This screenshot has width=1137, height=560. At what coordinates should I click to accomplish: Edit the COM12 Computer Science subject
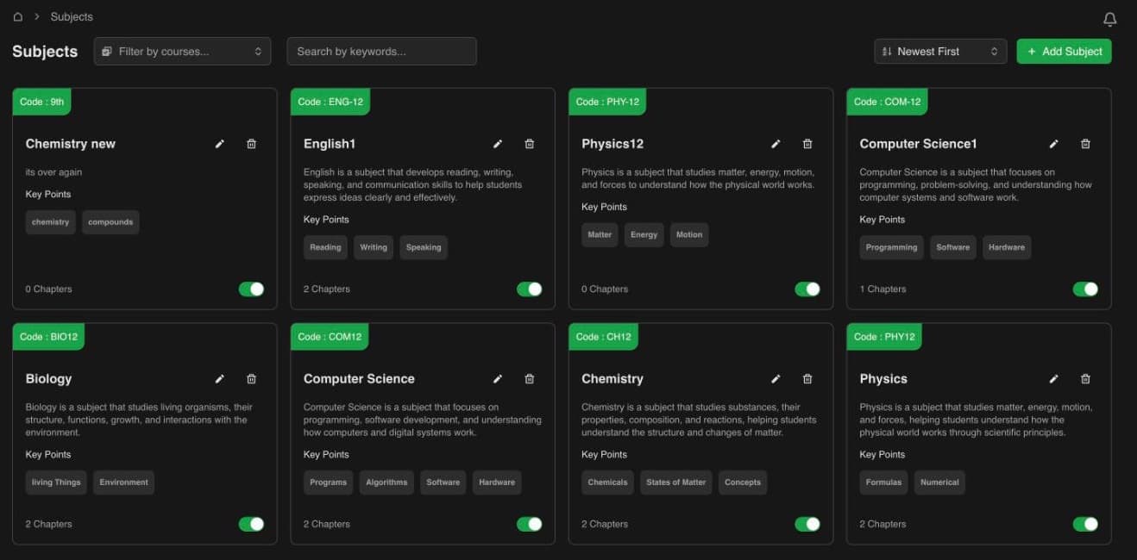point(498,378)
